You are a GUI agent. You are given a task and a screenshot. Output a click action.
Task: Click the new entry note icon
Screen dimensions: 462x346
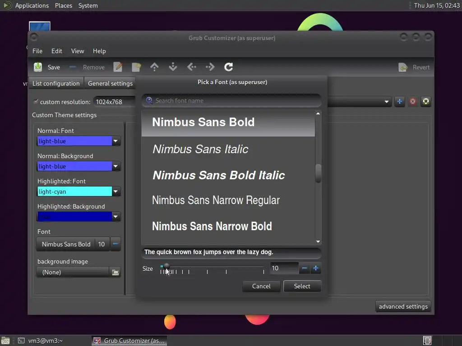tap(136, 67)
